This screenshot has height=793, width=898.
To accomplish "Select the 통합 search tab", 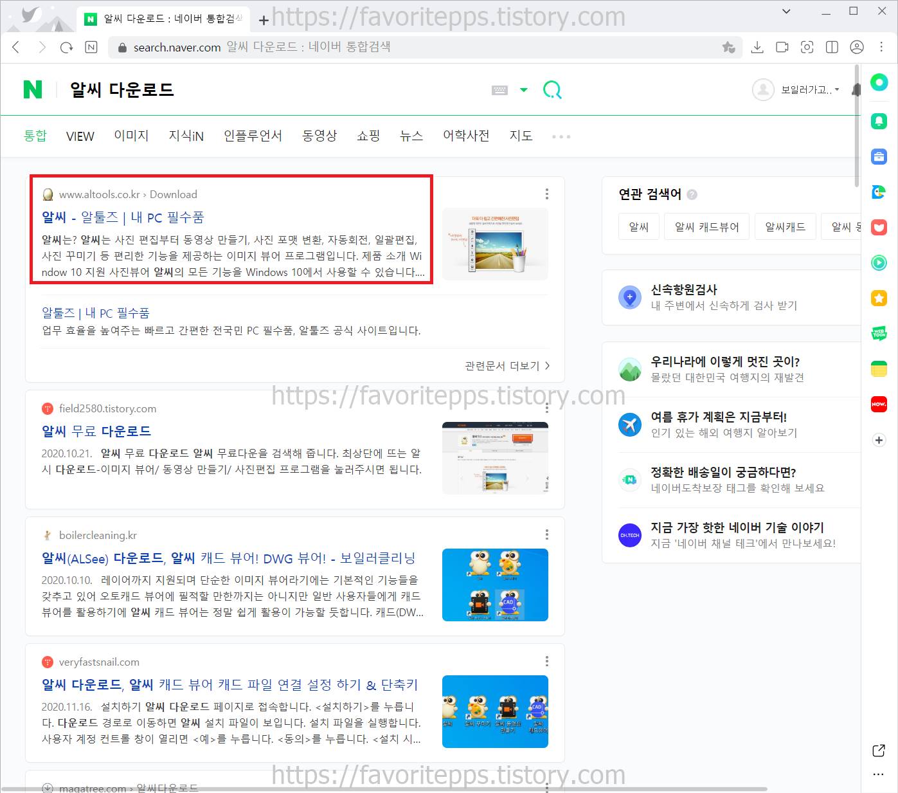I will pyautogui.click(x=35, y=136).
